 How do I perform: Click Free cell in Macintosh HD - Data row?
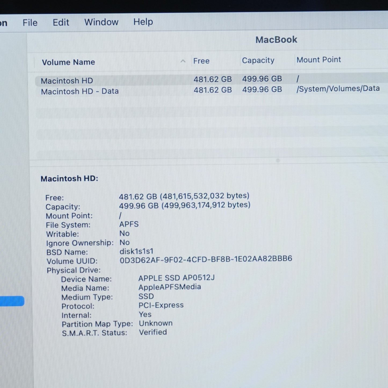coord(213,90)
